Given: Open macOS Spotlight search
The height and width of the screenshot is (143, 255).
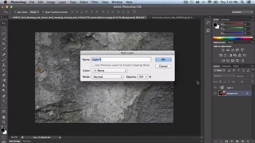Looking at the screenshot, I should tap(242, 2).
